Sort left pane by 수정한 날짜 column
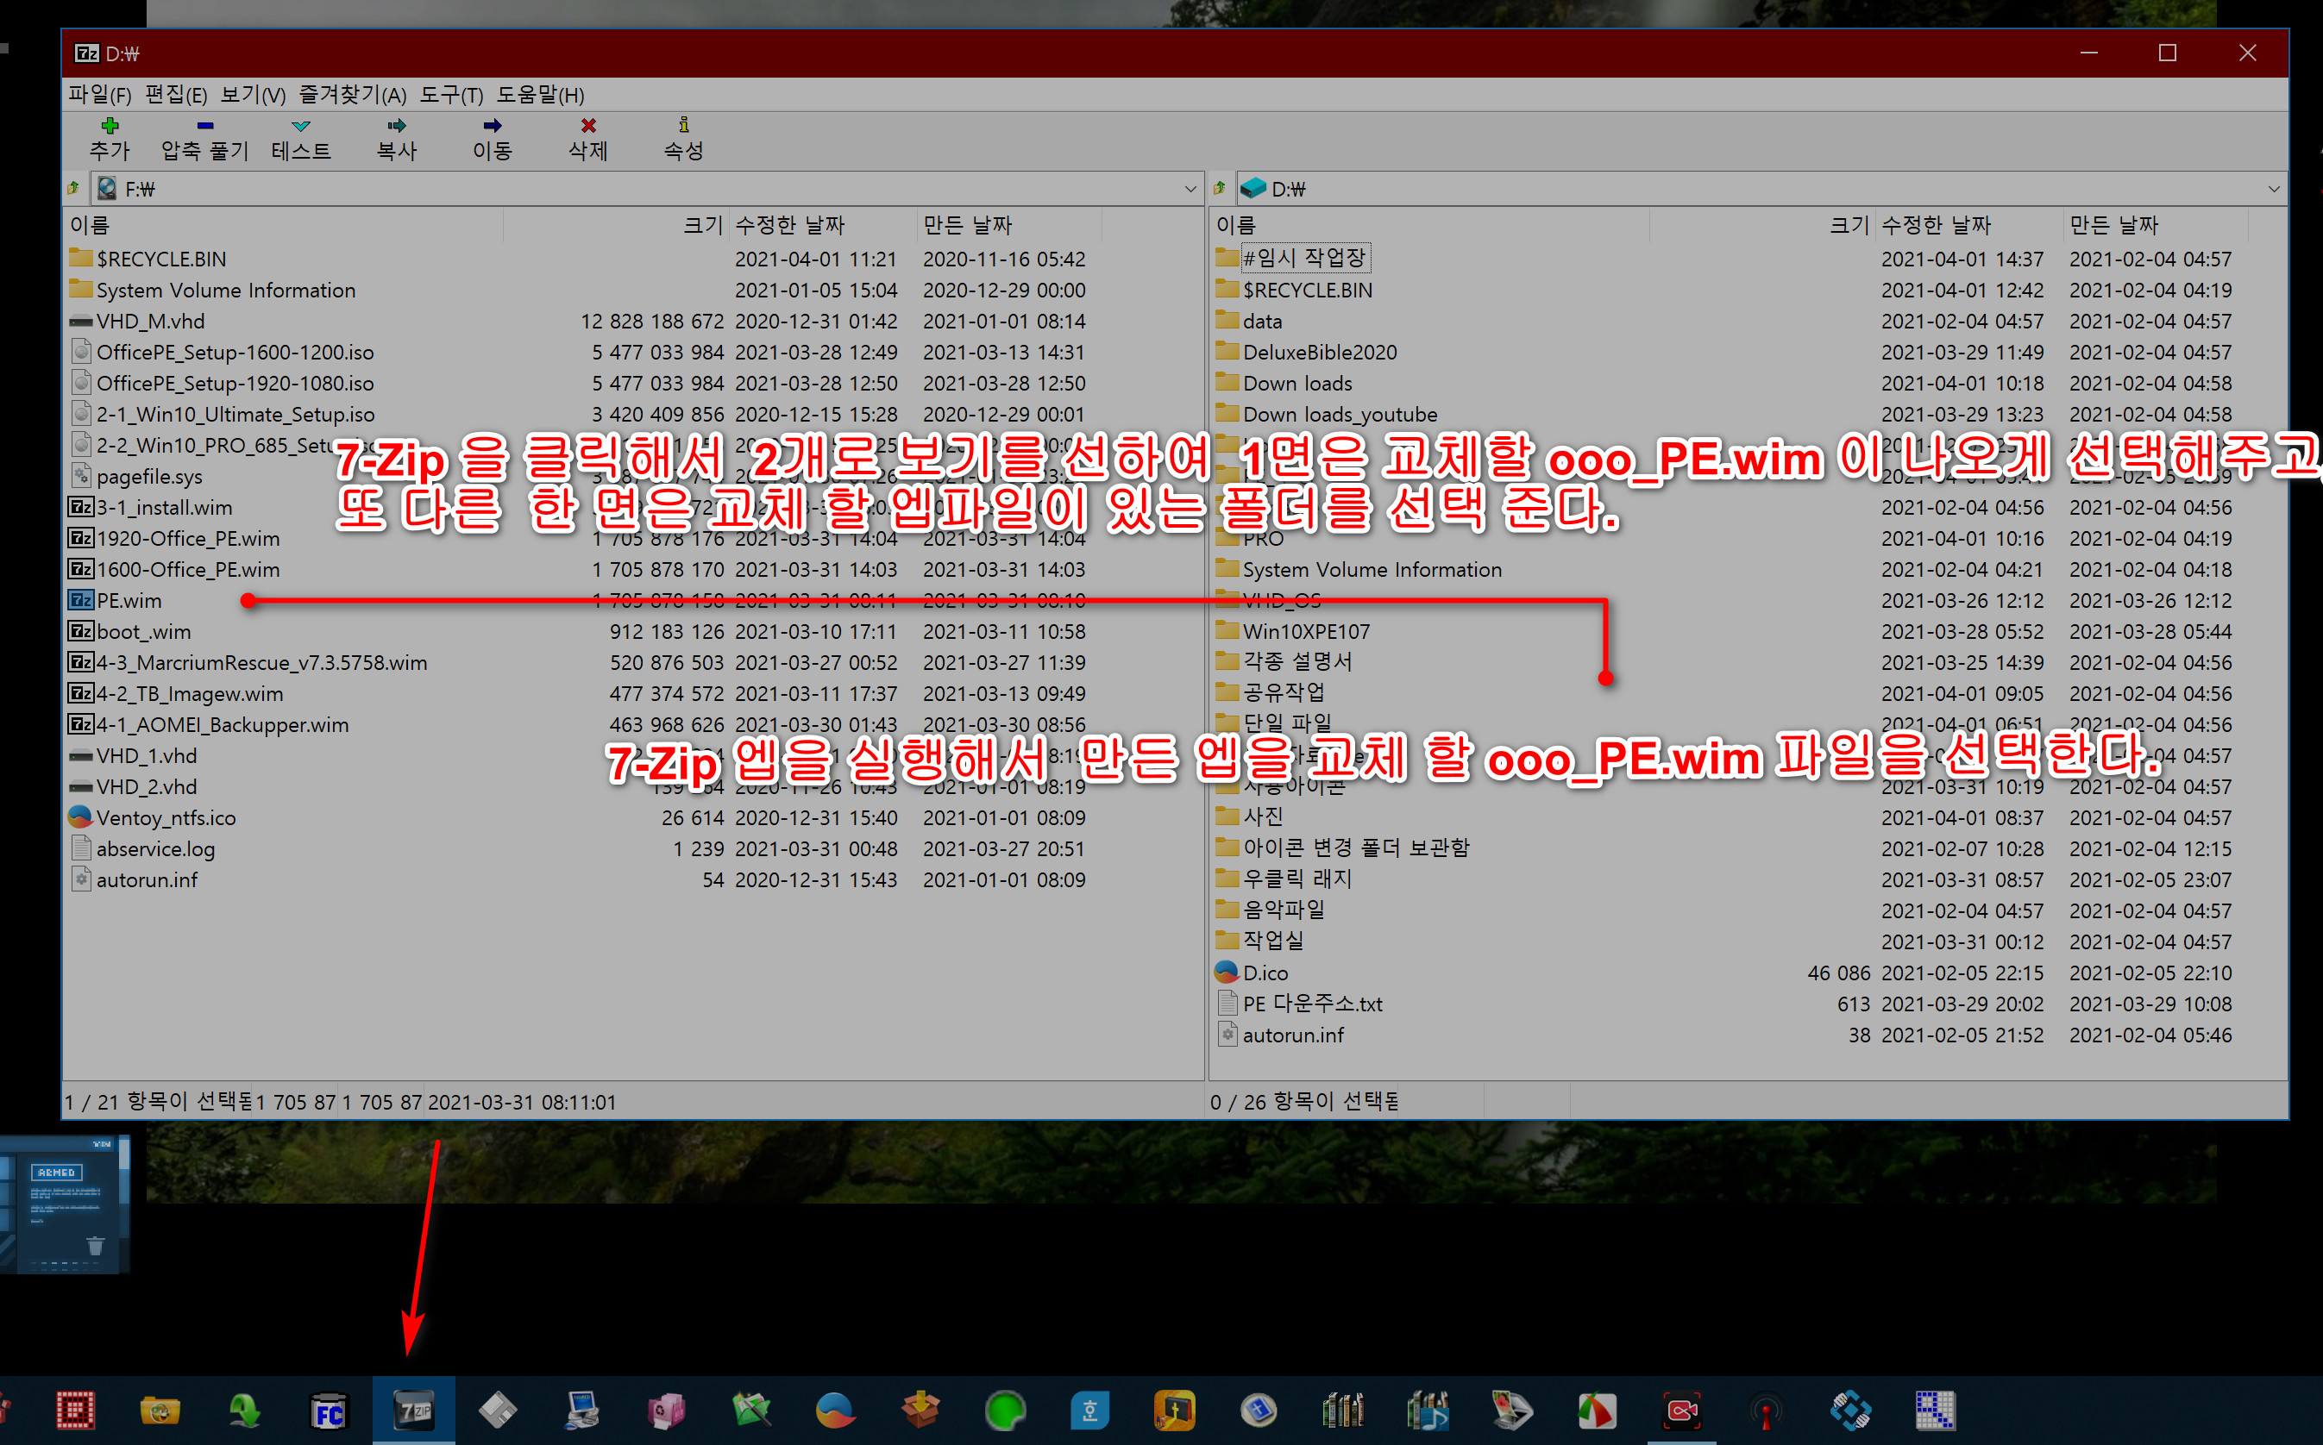The width and height of the screenshot is (2323, 1445). (x=822, y=224)
